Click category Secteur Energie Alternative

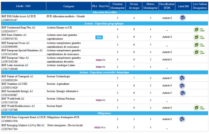pos(62,91)
